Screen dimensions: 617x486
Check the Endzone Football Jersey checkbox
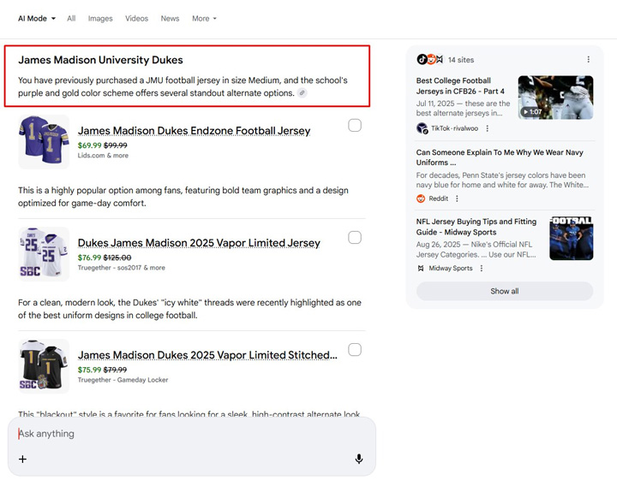coord(355,126)
